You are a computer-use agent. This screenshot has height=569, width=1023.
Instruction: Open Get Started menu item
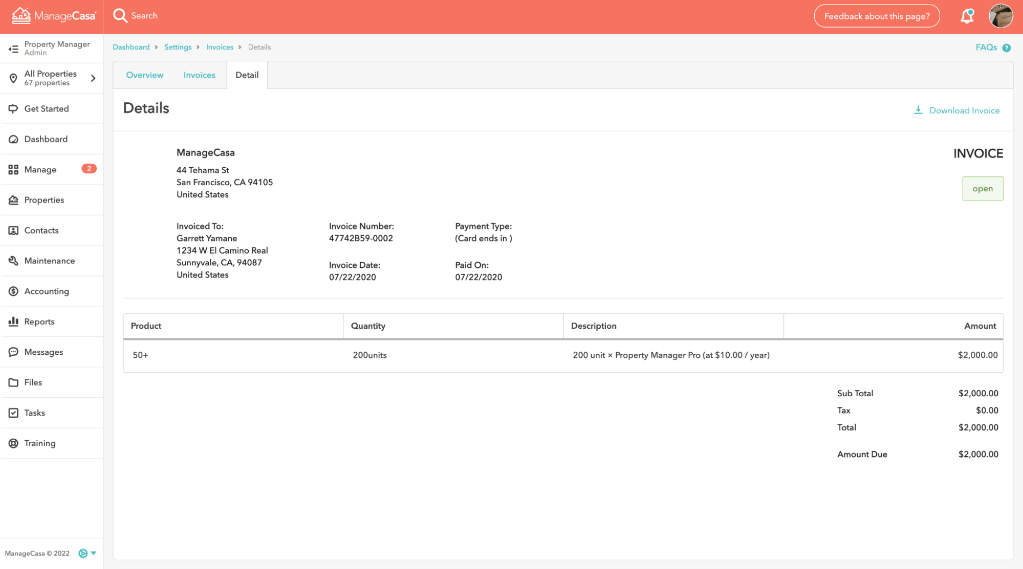coord(51,109)
